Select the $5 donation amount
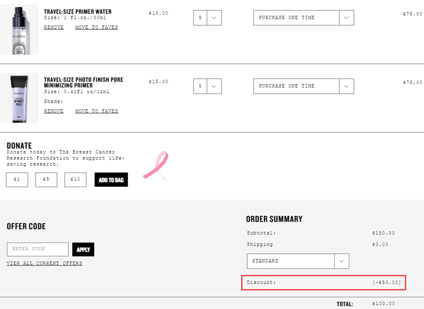Viewport: 424px width, 309px height. tap(46, 179)
